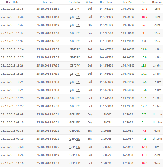This screenshot has height=167, width=163.
Task: Select close date 25.10.2018 16:48 cell
Action: [48, 41]
